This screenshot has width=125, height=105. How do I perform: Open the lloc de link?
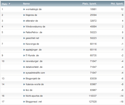pyautogui.click(x=29, y=90)
